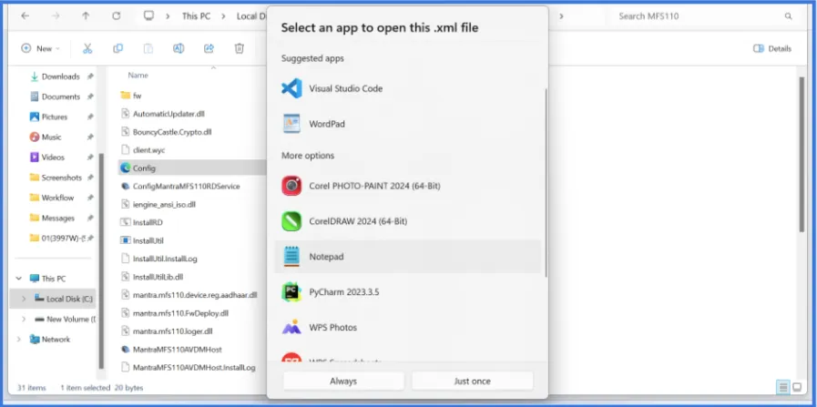Viewport: 817px width, 407px height.
Task: Expand Local Disk (C:) node
Action: (x=23, y=300)
